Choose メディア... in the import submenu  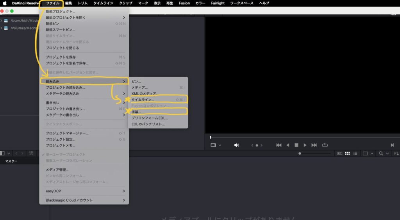[158, 88]
